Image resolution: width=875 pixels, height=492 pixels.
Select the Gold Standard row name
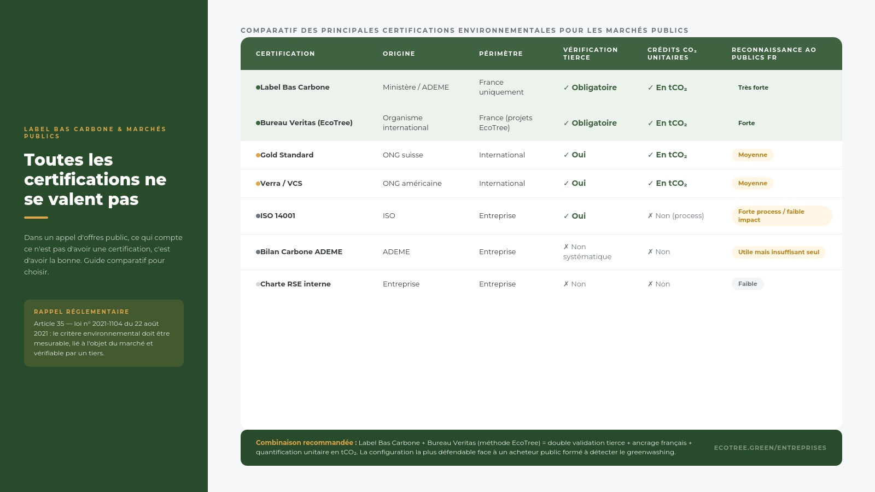[287, 155]
